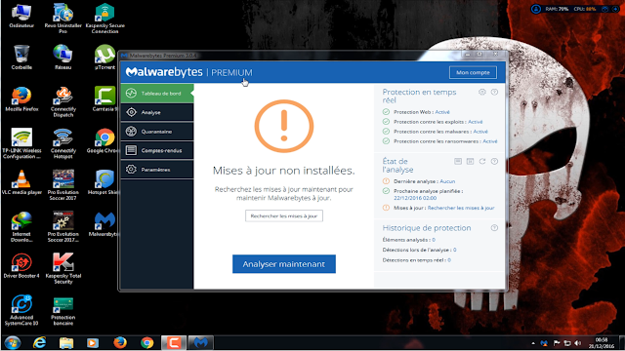The height and width of the screenshot is (351, 625).
Task: Select Advanced SystemCare 10 desktop icon
Action: pos(21,310)
